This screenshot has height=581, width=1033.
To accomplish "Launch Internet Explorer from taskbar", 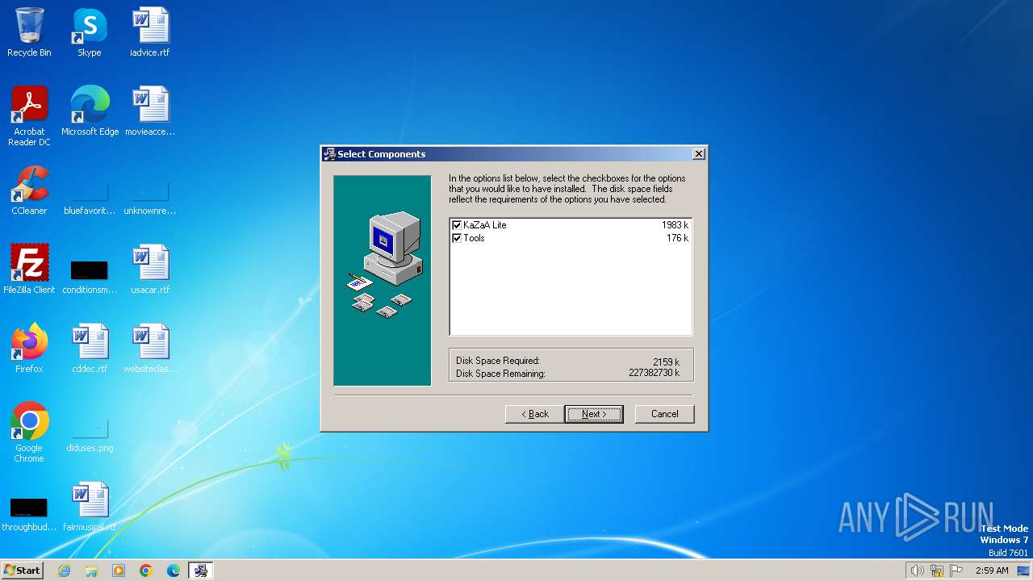I will click(x=64, y=571).
